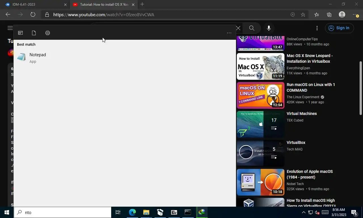Open the open-box app on taskbar
363x218 pixels.
pos(160,212)
